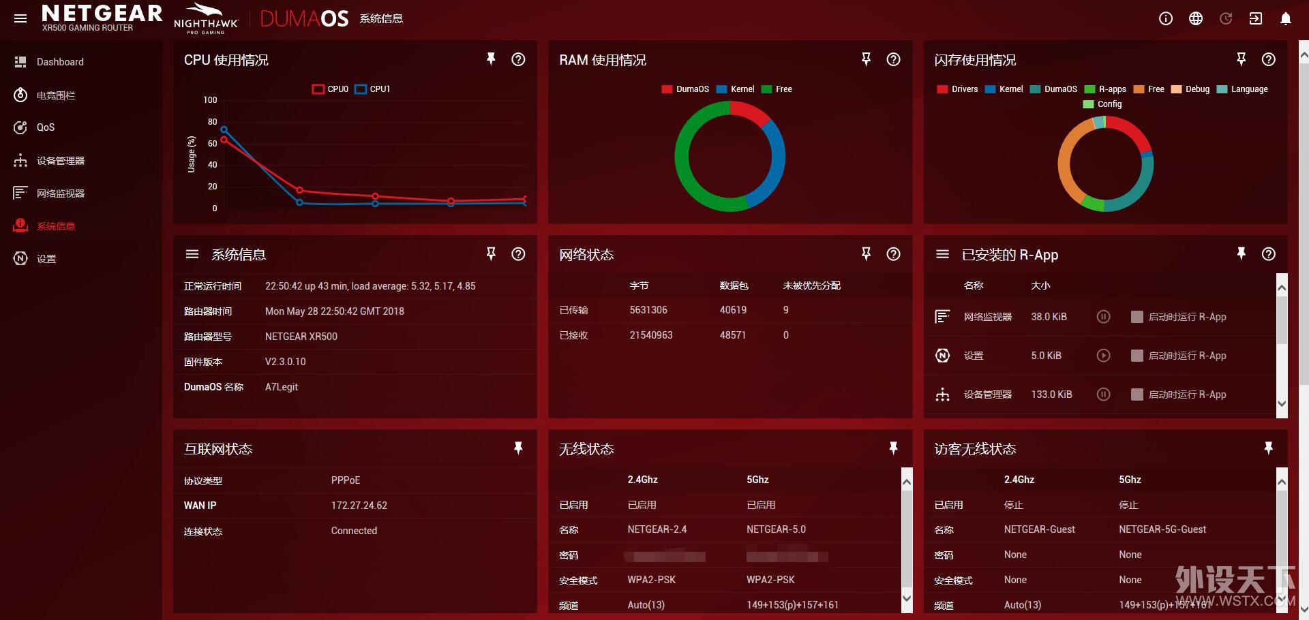This screenshot has height=620, width=1309.
Task: Pin the 网络状态 panel
Action: (866, 254)
